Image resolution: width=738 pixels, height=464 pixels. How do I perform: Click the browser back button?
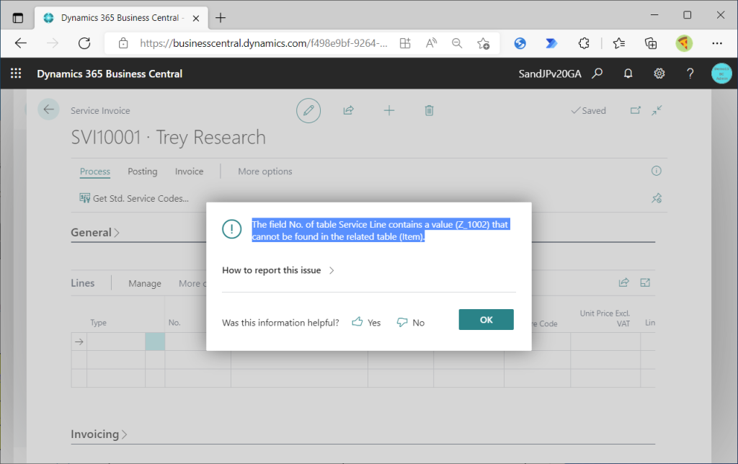21,43
